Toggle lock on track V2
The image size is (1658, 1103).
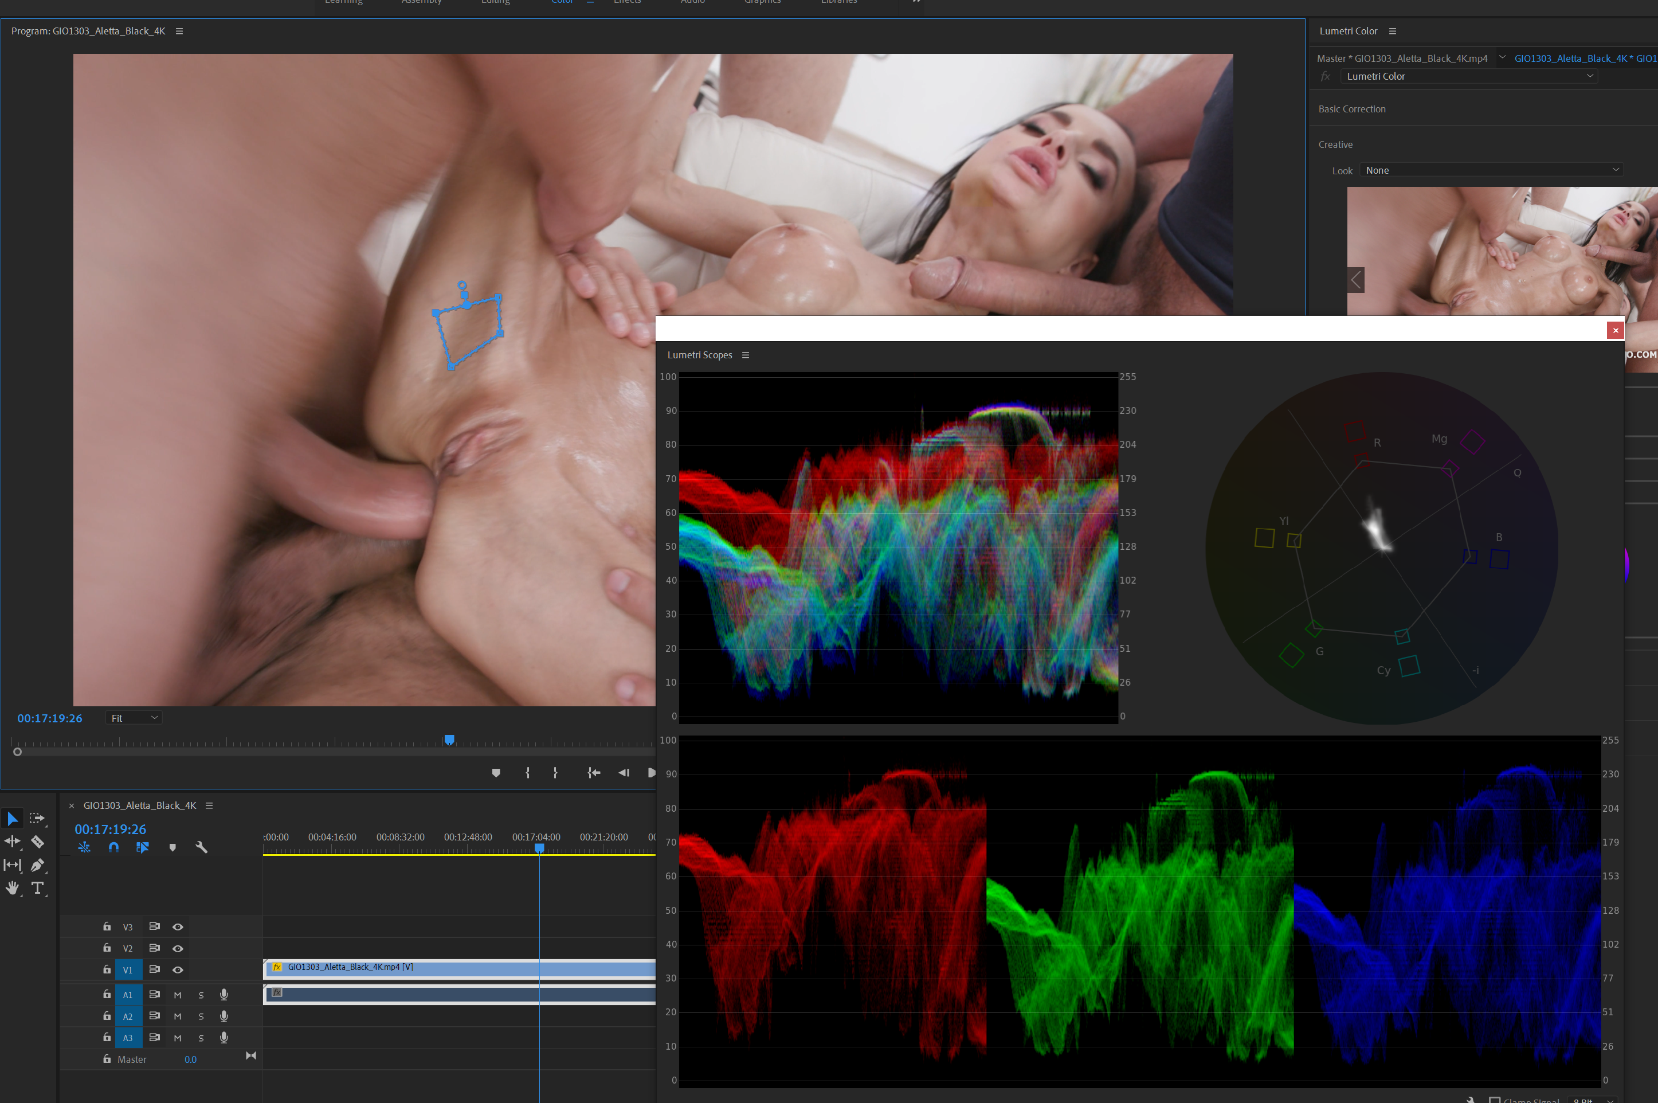(107, 948)
